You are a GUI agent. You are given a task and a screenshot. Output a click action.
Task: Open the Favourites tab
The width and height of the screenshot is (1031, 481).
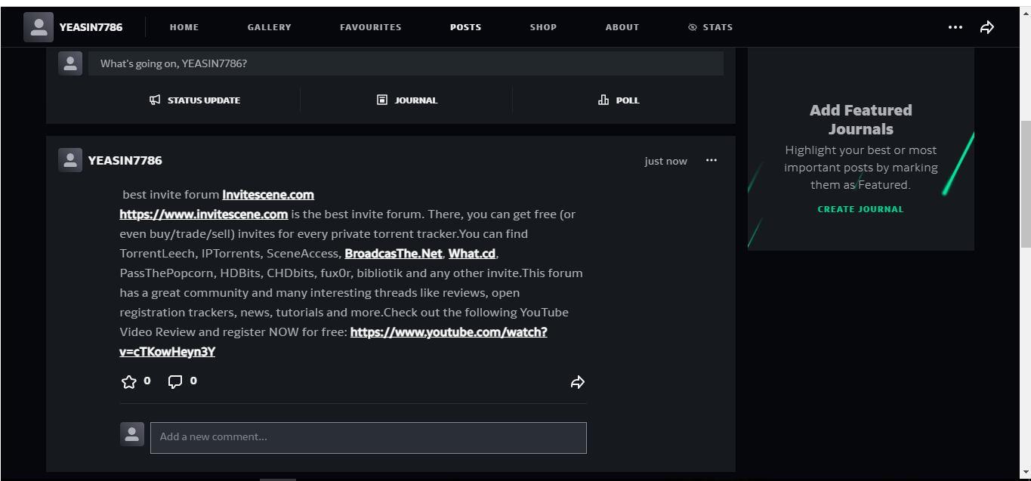pos(370,27)
